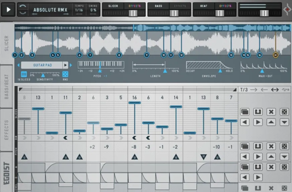Click the Sensitivity slider handle
The height and width of the screenshot is (192, 292).
43,76
